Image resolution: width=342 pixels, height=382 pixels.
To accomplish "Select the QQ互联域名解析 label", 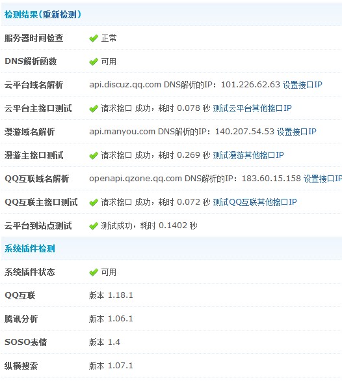I will (x=36, y=179).
